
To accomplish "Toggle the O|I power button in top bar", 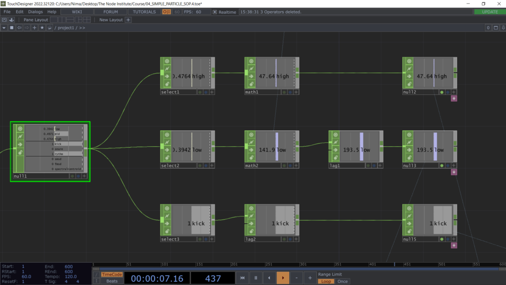I will (x=167, y=12).
